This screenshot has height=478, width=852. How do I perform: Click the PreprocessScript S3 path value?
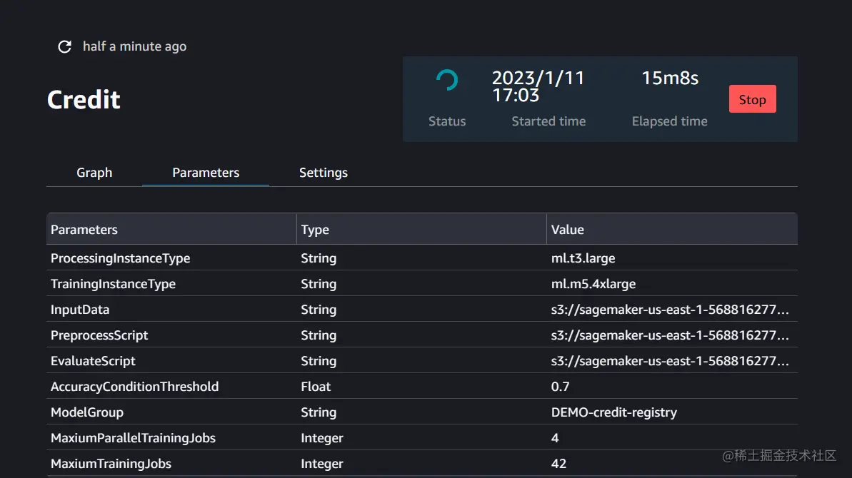[x=670, y=335]
